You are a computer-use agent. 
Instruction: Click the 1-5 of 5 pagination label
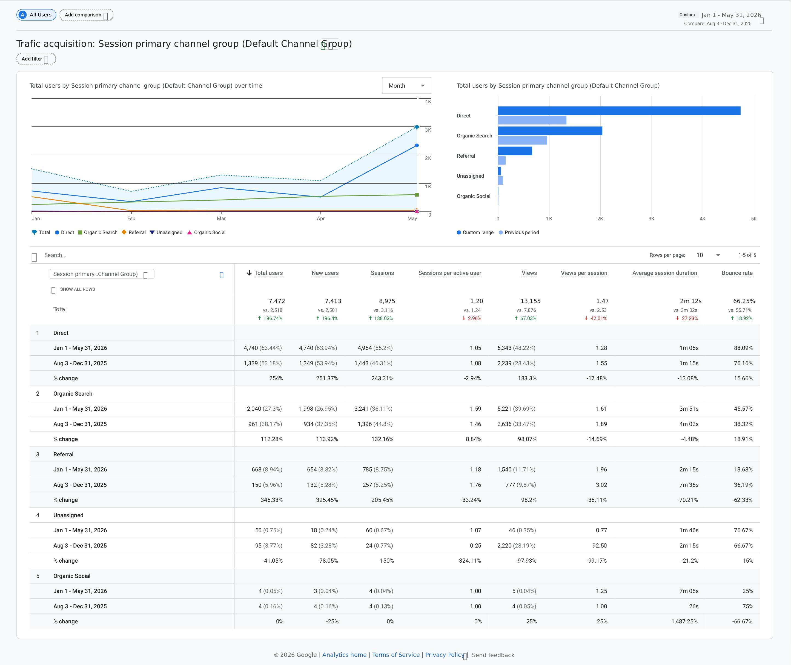[x=747, y=255]
